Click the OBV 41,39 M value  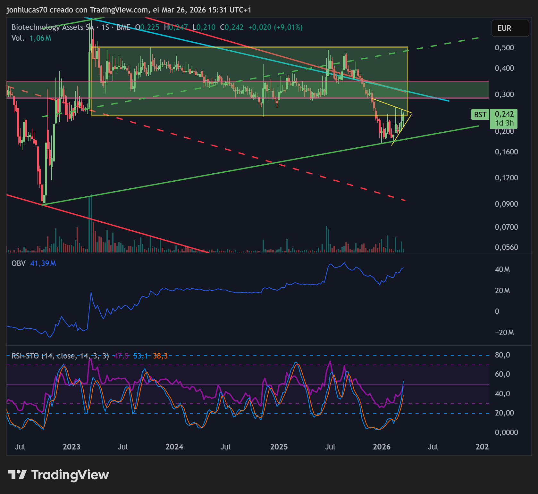[43, 263]
